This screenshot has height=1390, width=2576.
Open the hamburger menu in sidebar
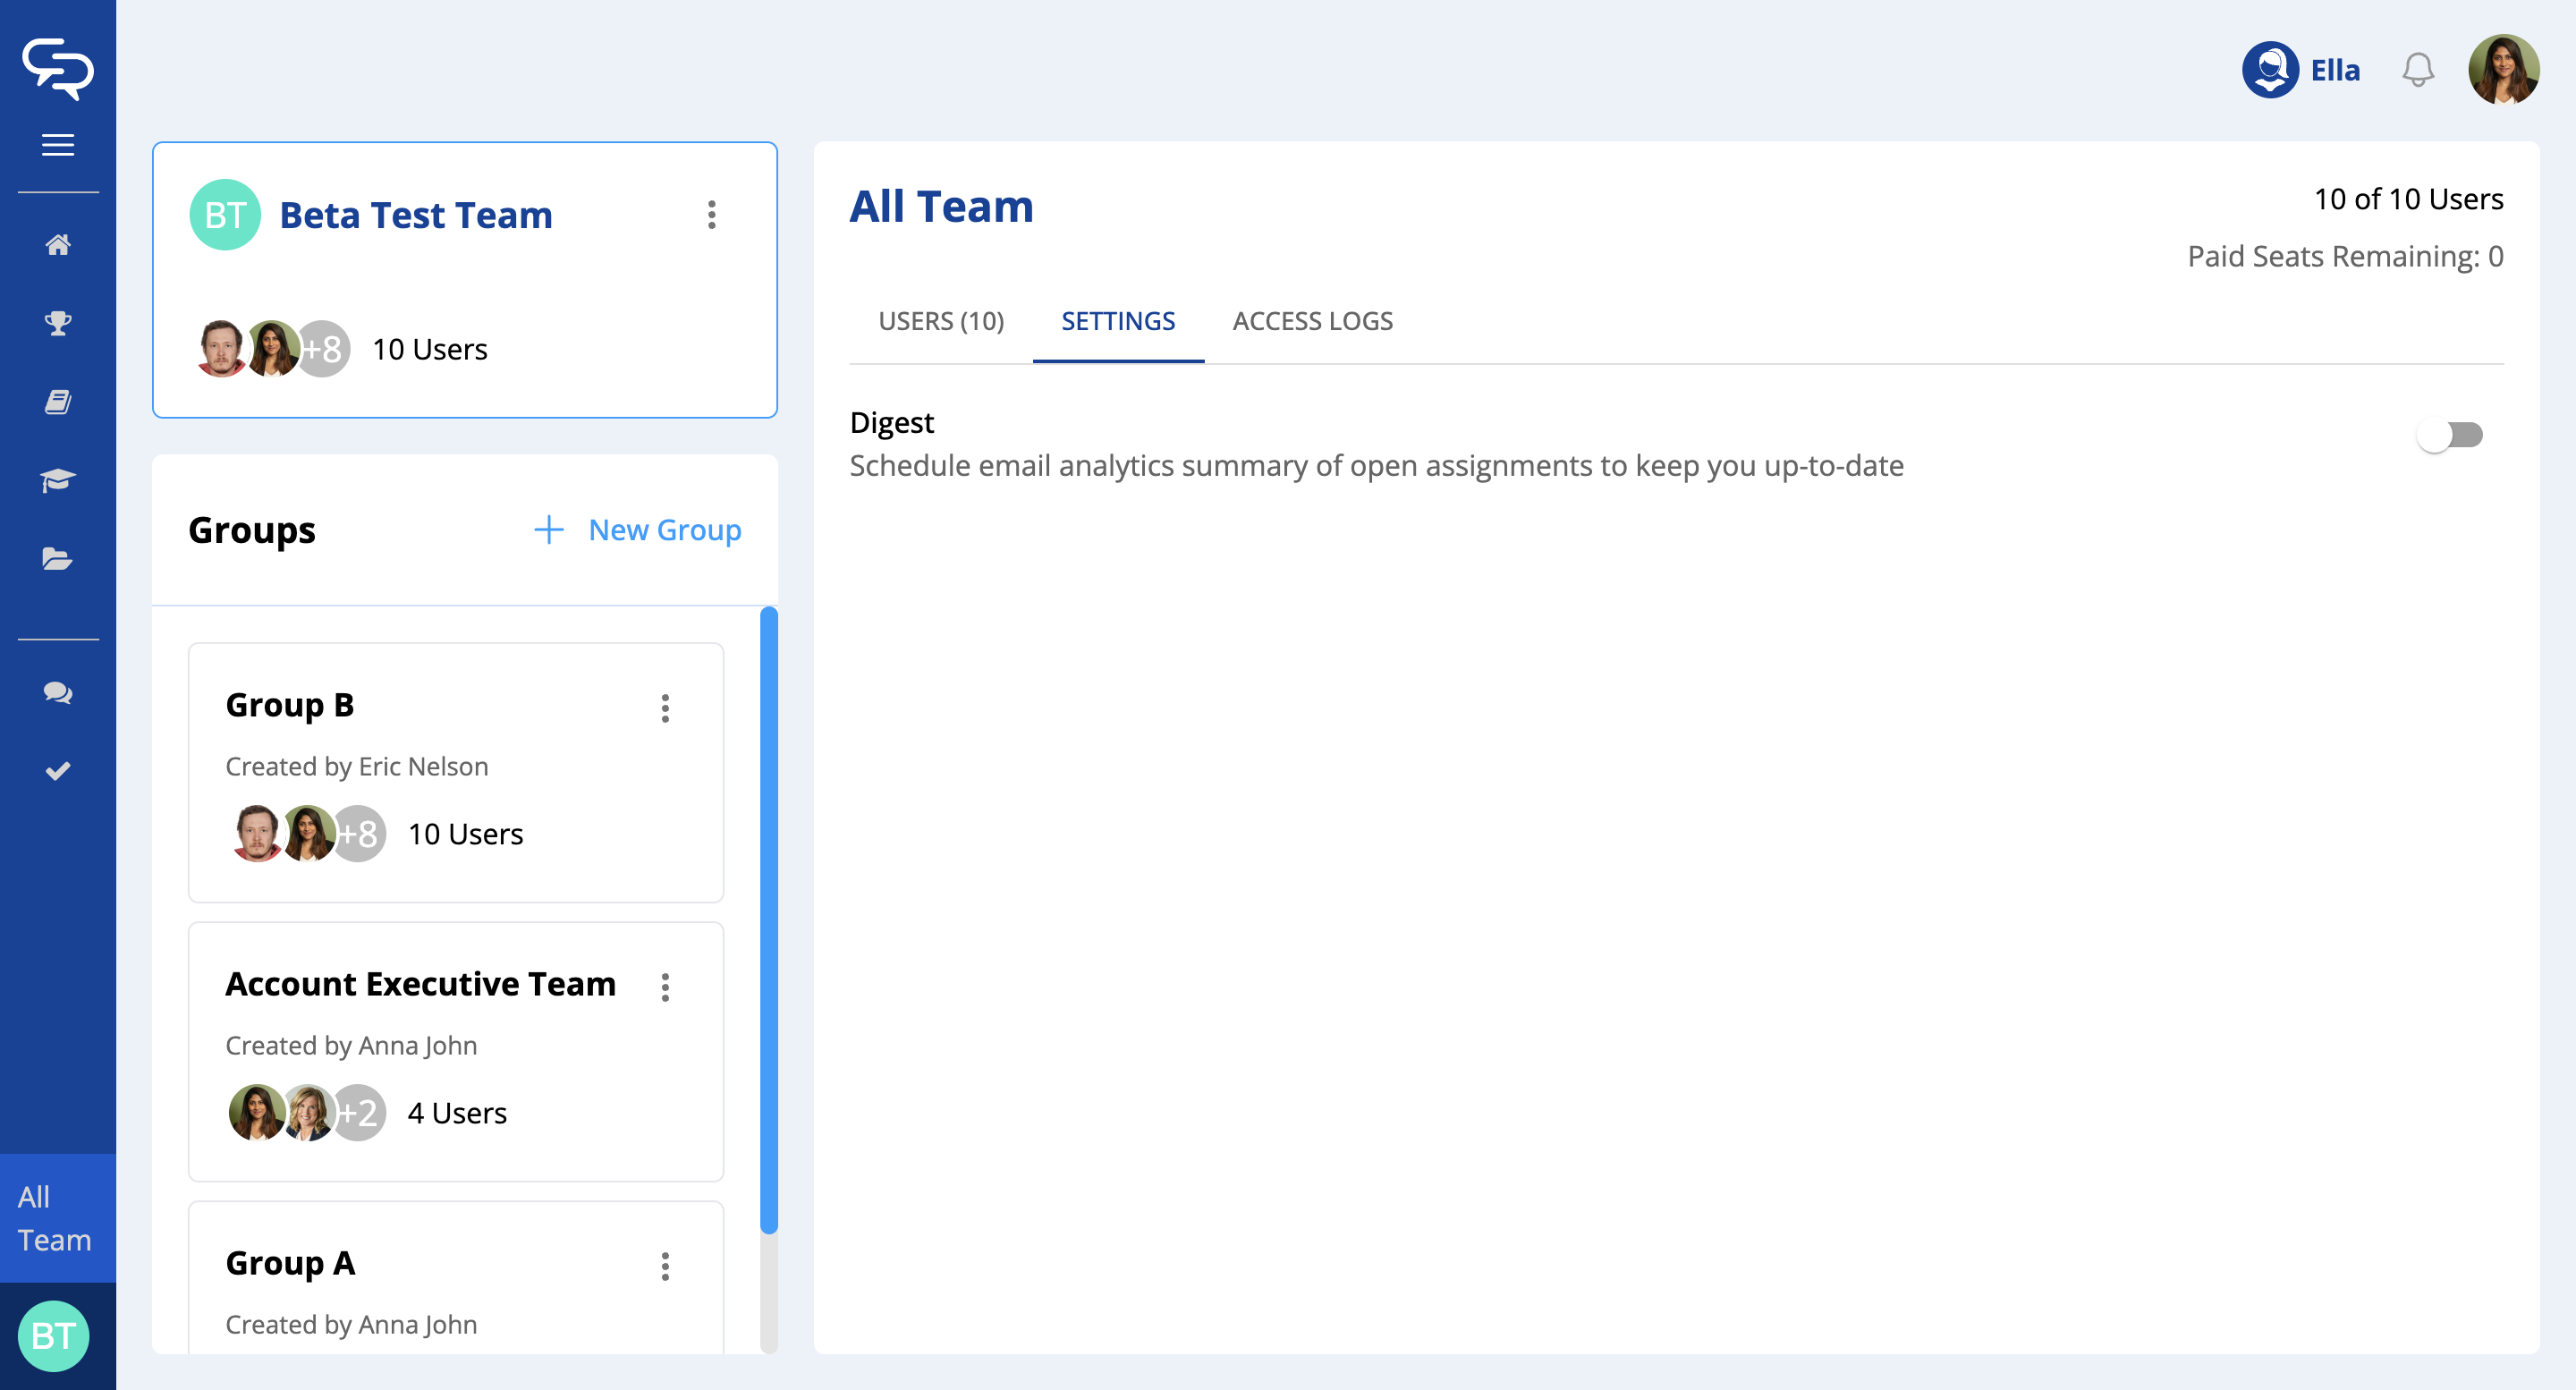(x=58, y=145)
